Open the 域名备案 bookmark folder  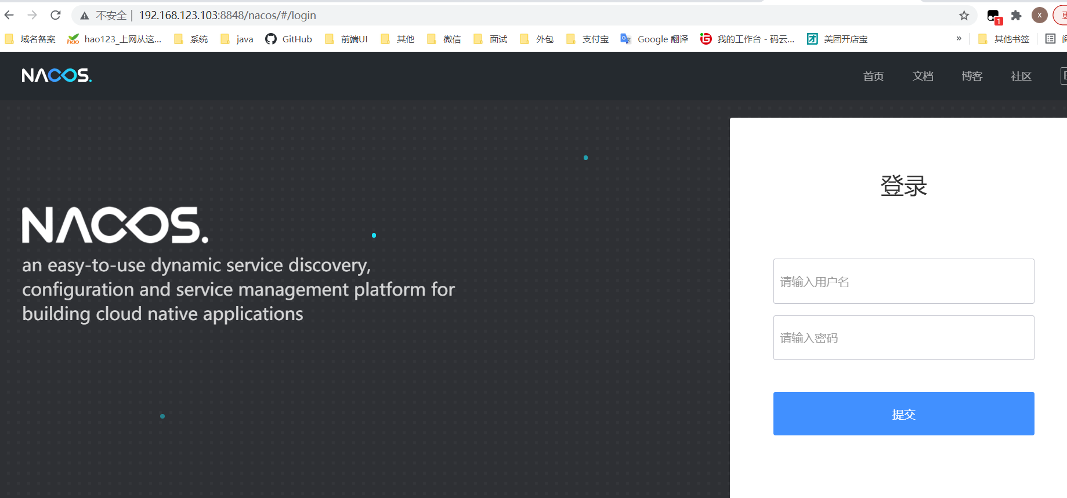coord(30,39)
